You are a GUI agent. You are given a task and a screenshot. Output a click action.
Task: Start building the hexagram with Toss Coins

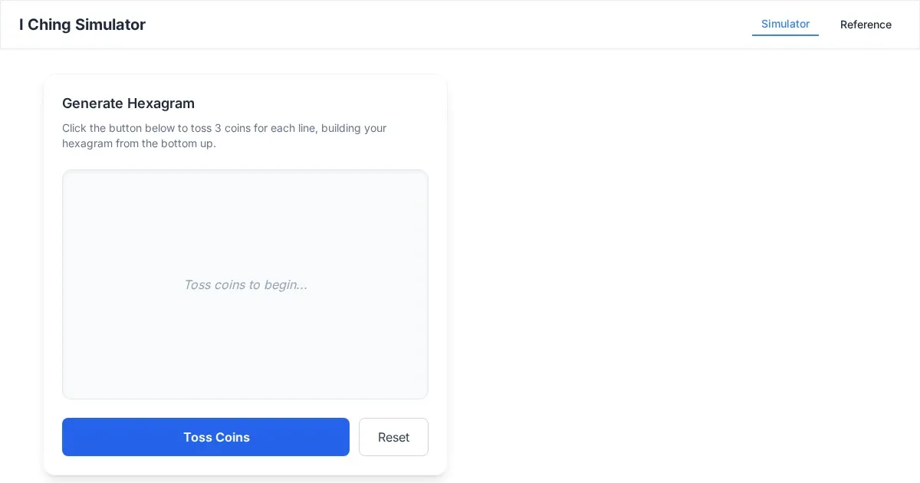[x=205, y=437]
